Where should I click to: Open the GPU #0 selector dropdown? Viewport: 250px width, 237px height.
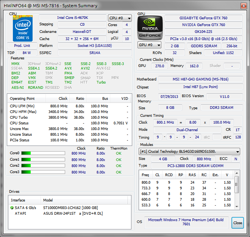149,45
